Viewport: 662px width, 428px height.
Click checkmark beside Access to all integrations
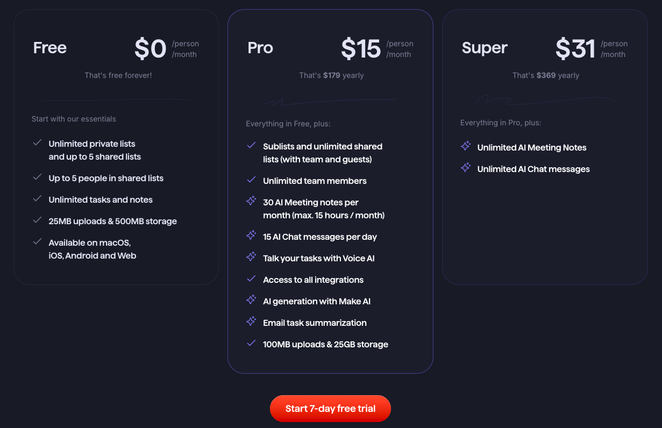pyautogui.click(x=251, y=279)
